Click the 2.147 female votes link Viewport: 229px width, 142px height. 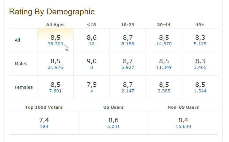click(128, 91)
